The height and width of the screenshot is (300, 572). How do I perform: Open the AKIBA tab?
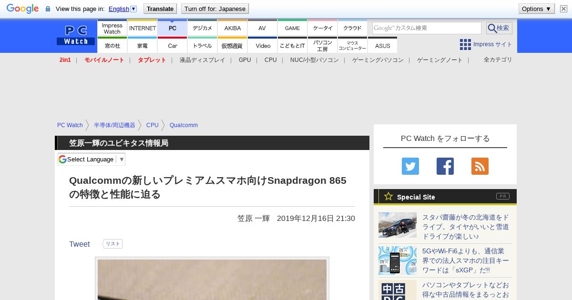tap(232, 28)
